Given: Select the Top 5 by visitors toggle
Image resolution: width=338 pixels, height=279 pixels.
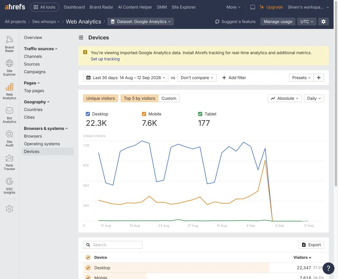Looking at the screenshot, I should coord(139,98).
